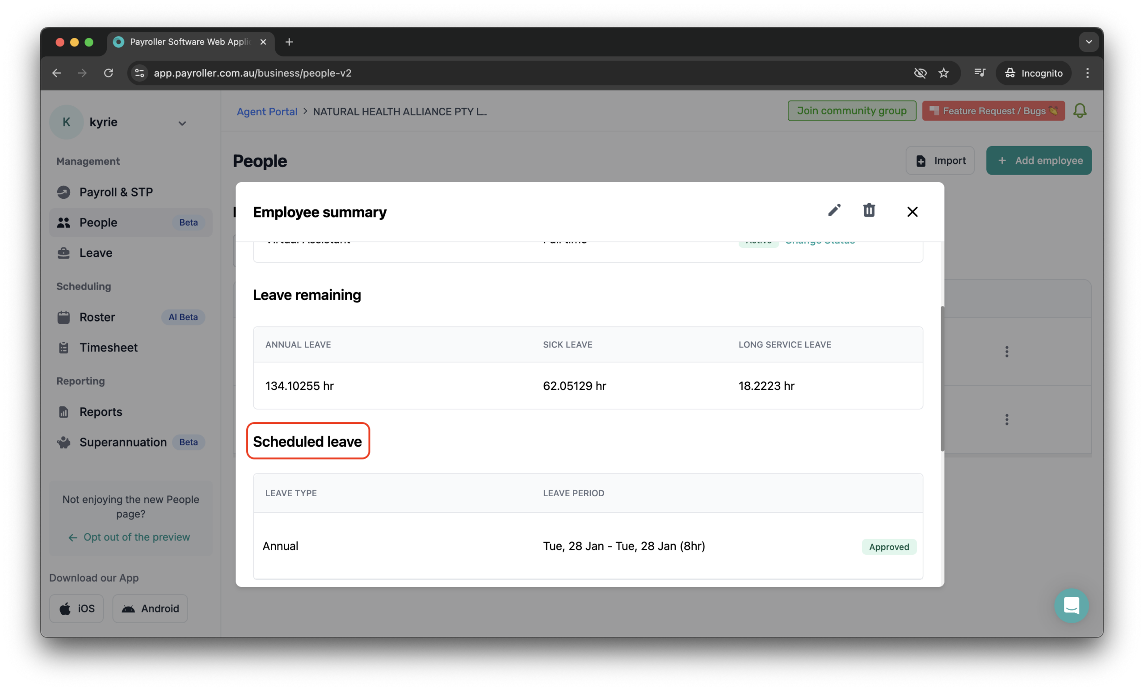Open browser options with three-dot menu
The image size is (1144, 691).
point(1087,73)
